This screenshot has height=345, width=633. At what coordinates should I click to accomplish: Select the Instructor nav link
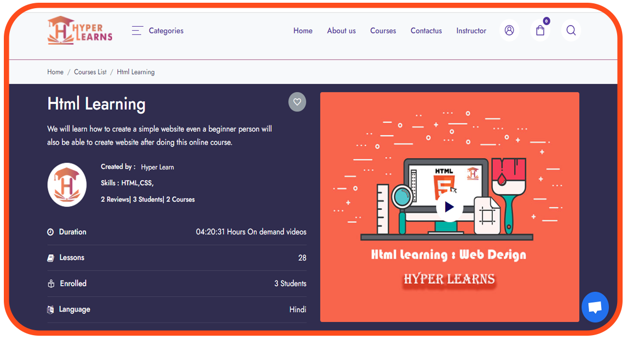coord(471,31)
